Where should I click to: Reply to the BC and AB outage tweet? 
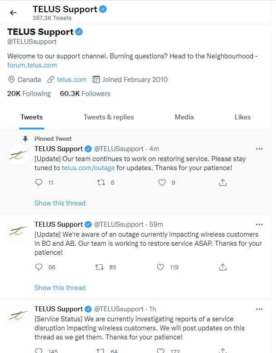coord(39,267)
